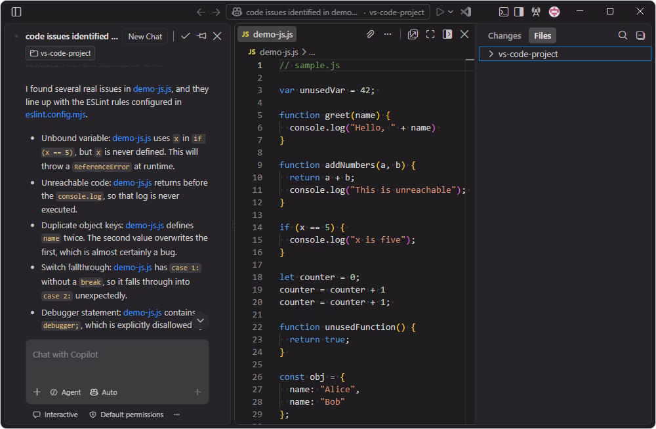Toggle the editor side panel layout icon
Image resolution: width=656 pixels, height=429 pixels.
click(447, 34)
